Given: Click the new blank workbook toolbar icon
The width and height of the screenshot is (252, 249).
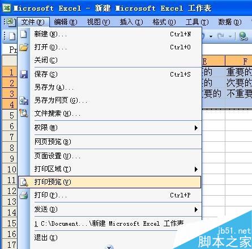Looking at the screenshot, I should pyautogui.click(x=12, y=36).
